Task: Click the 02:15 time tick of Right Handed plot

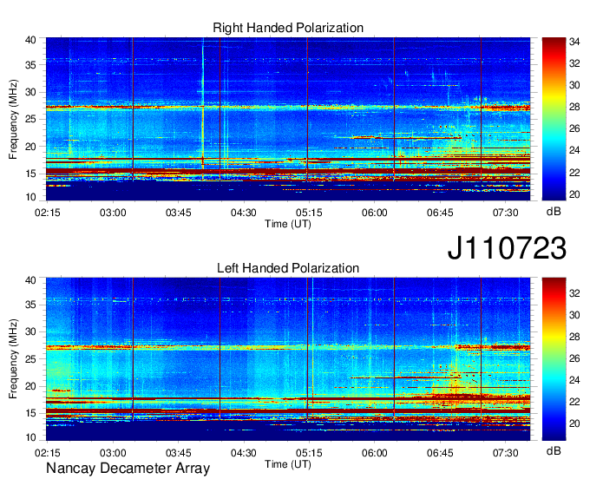Action: point(48,213)
